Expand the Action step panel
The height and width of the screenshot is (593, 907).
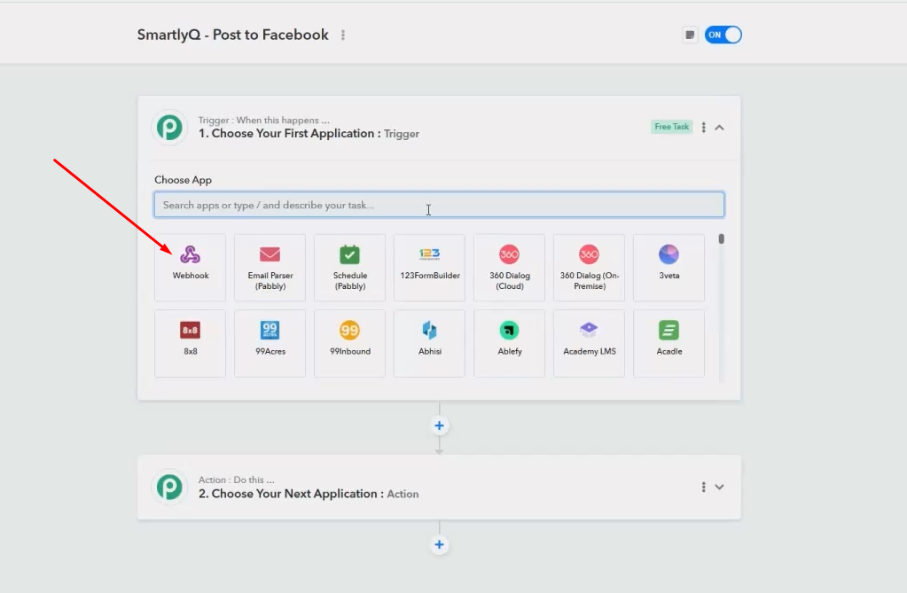click(x=720, y=488)
